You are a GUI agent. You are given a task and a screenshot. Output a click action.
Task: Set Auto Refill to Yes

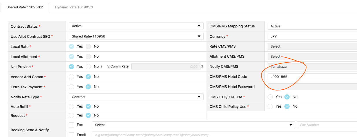[x=72, y=106]
